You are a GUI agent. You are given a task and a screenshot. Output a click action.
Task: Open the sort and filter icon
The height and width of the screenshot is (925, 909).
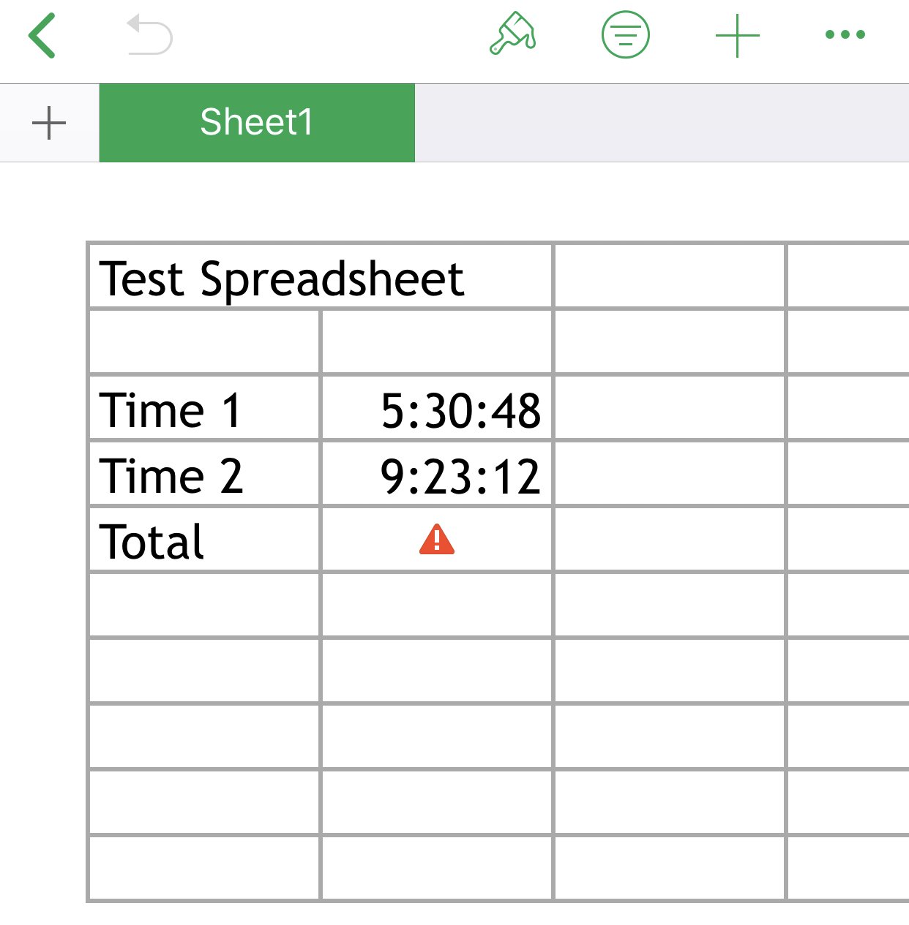pyautogui.click(x=625, y=34)
